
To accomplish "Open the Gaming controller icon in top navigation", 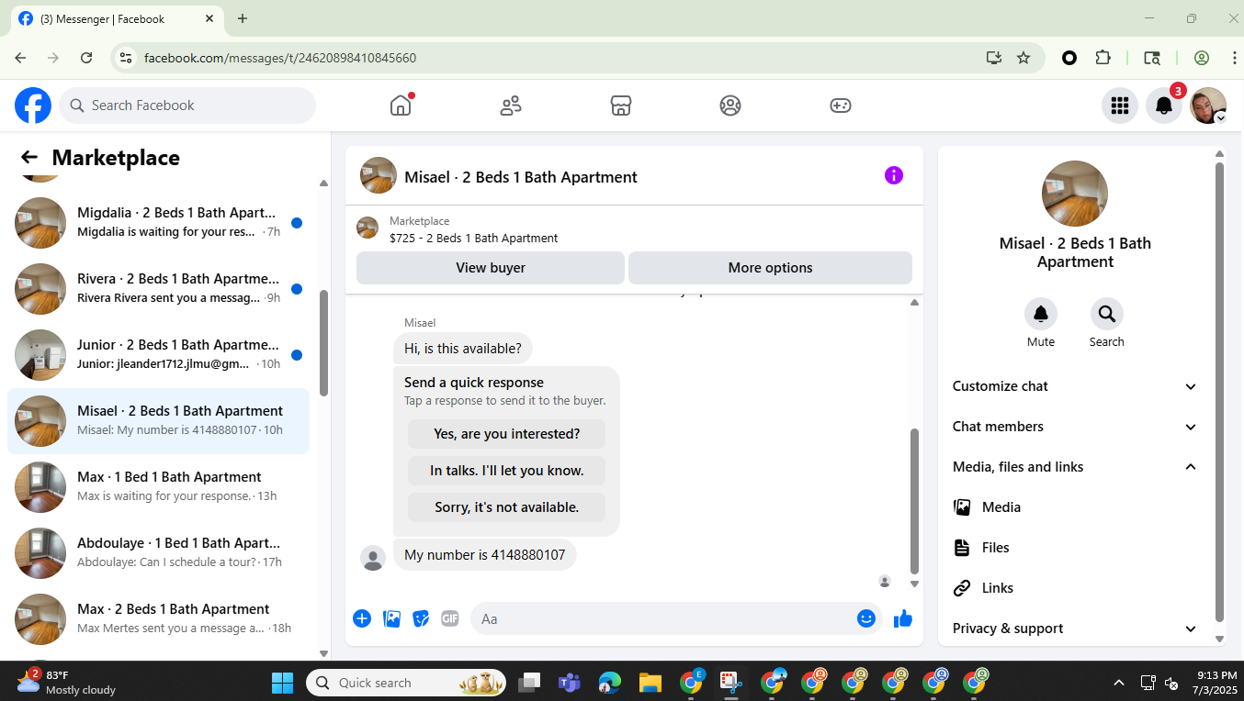I will [841, 106].
